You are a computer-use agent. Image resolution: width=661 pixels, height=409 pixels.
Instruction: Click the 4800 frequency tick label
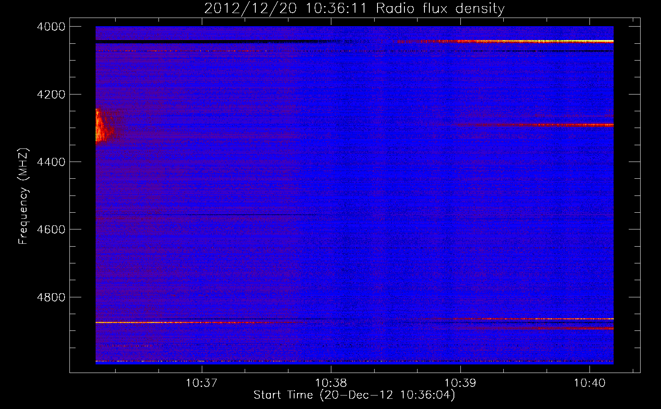51,297
